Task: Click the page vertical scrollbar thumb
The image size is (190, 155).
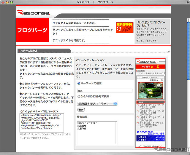Action: click(x=189, y=51)
